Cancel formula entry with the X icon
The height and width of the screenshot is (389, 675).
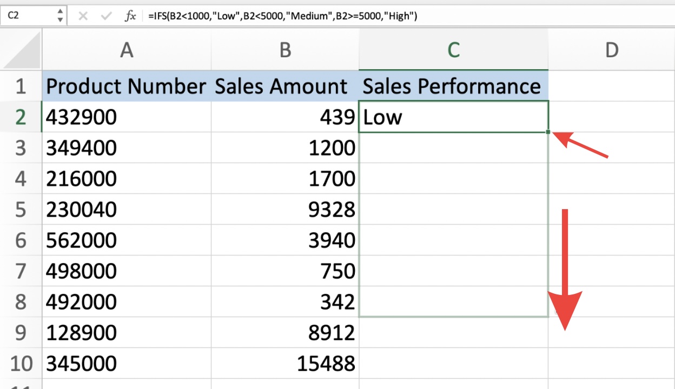[x=83, y=16]
